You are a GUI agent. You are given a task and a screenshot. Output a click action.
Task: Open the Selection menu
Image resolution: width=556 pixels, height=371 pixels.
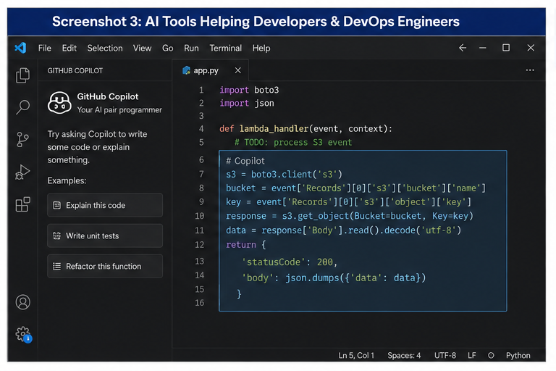(x=105, y=48)
